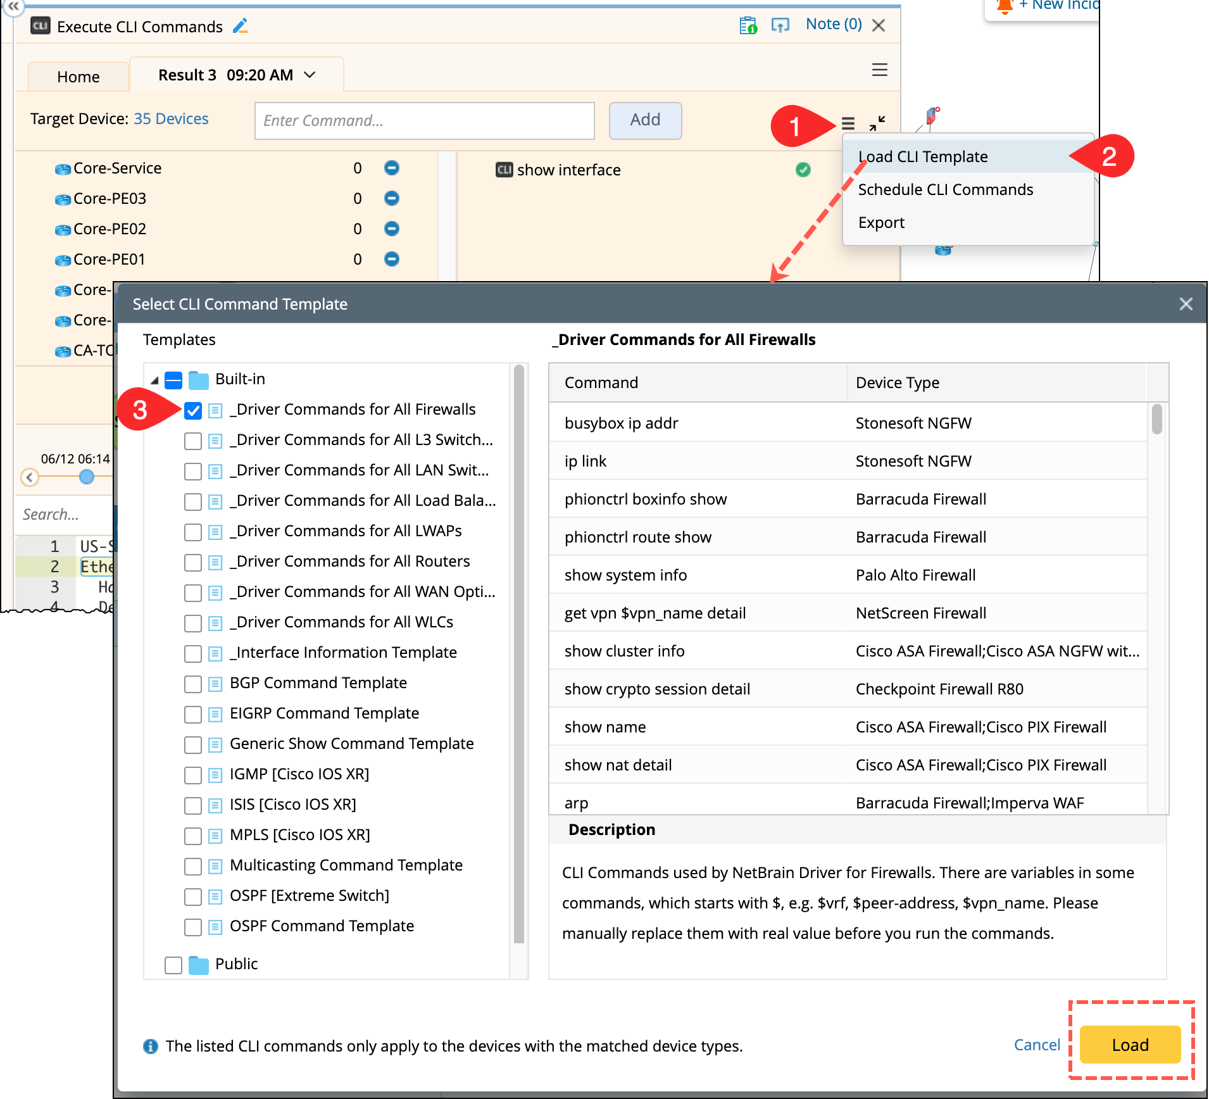Image resolution: width=1209 pixels, height=1099 pixels.
Task: Check the BGP Command Template box
Action: pos(193,684)
